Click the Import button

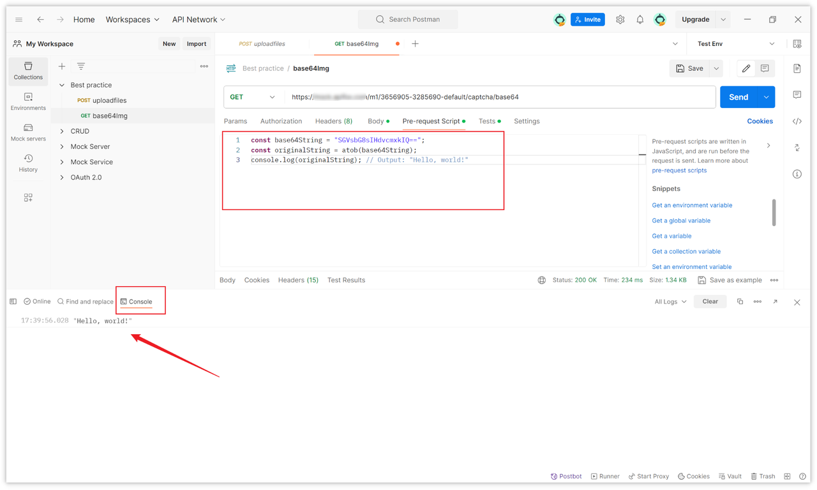(x=197, y=44)
